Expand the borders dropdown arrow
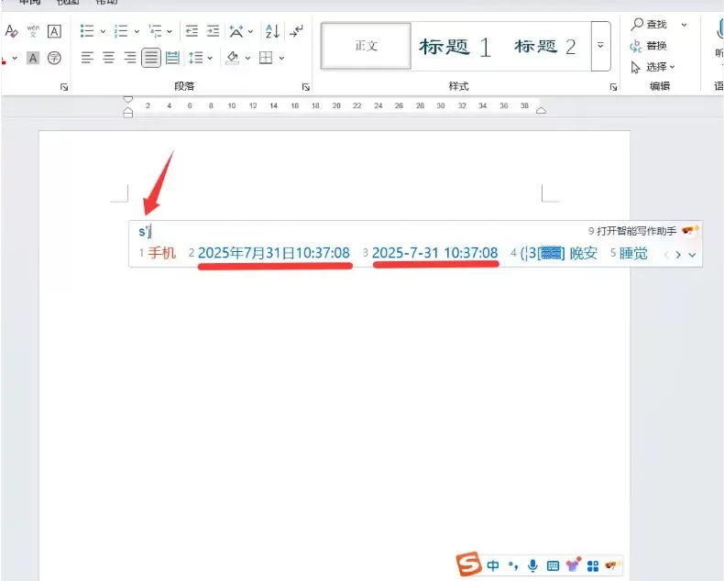The width and height of the screenshot is (724, 581). click(x=281, y=59)
